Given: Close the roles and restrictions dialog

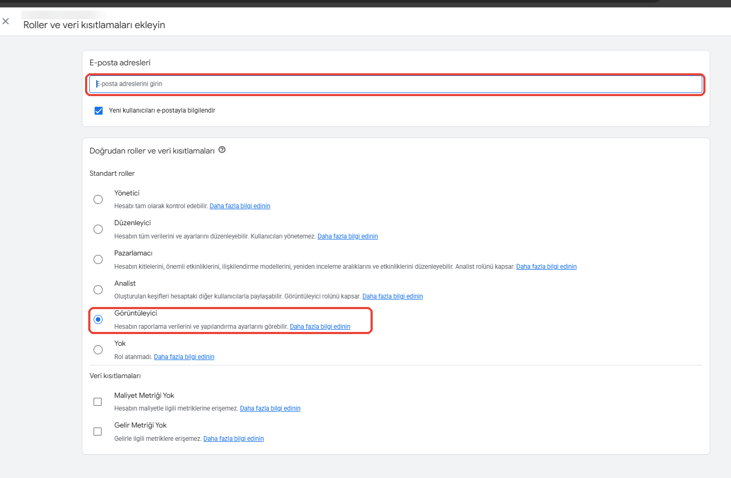Looking at the screenshot, I should (x=6, y=21).
